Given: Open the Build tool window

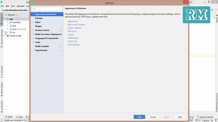Looking at the screenshot, I should click(19, 117).
